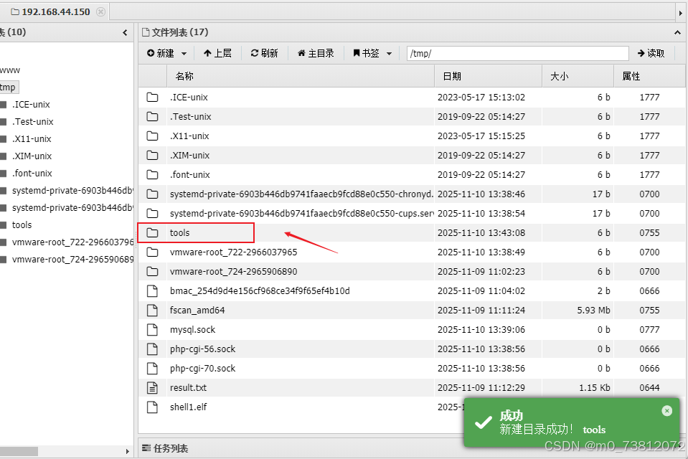The height and width of the screenshot is (459, 688).
Task: Collapse the left directory panel chevron
Action: pos(125,32)
